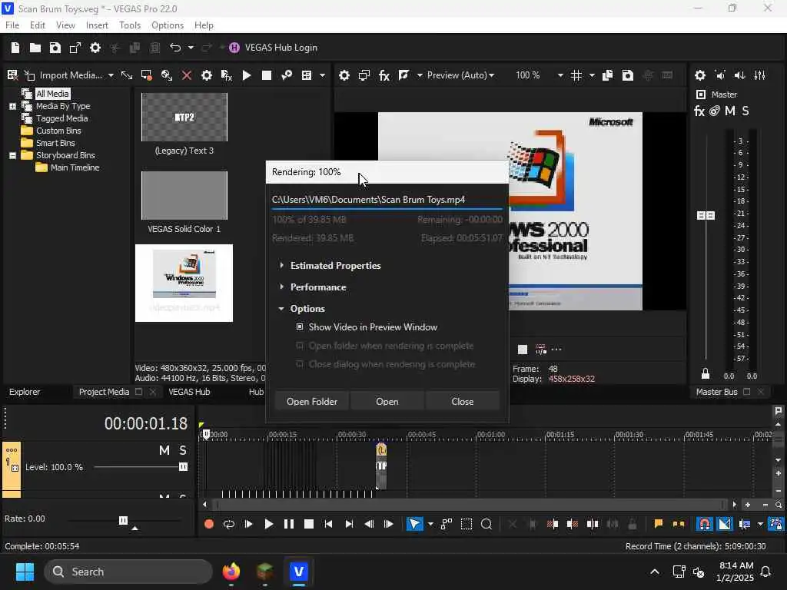Viewport: 787px width, 590px height.
Task: Open media properties gear in Project Media
Action: point(206,75)
